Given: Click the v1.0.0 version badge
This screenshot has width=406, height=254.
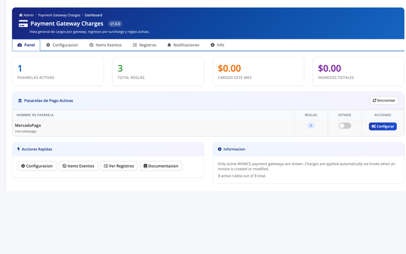Looking at the screenshot, I should tap(115, 24).
